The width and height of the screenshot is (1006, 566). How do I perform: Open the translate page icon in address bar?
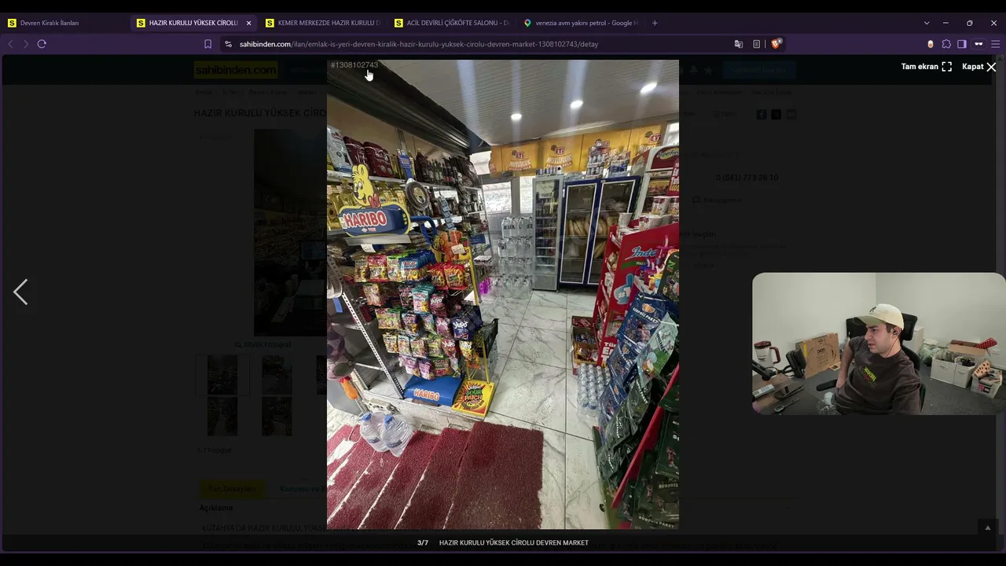point(738,44)
